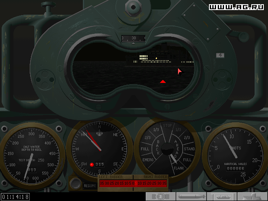The image size is (268, 201).
Task: Click the torpedo icon in bottom bar
Action: (x=191, y=196)
